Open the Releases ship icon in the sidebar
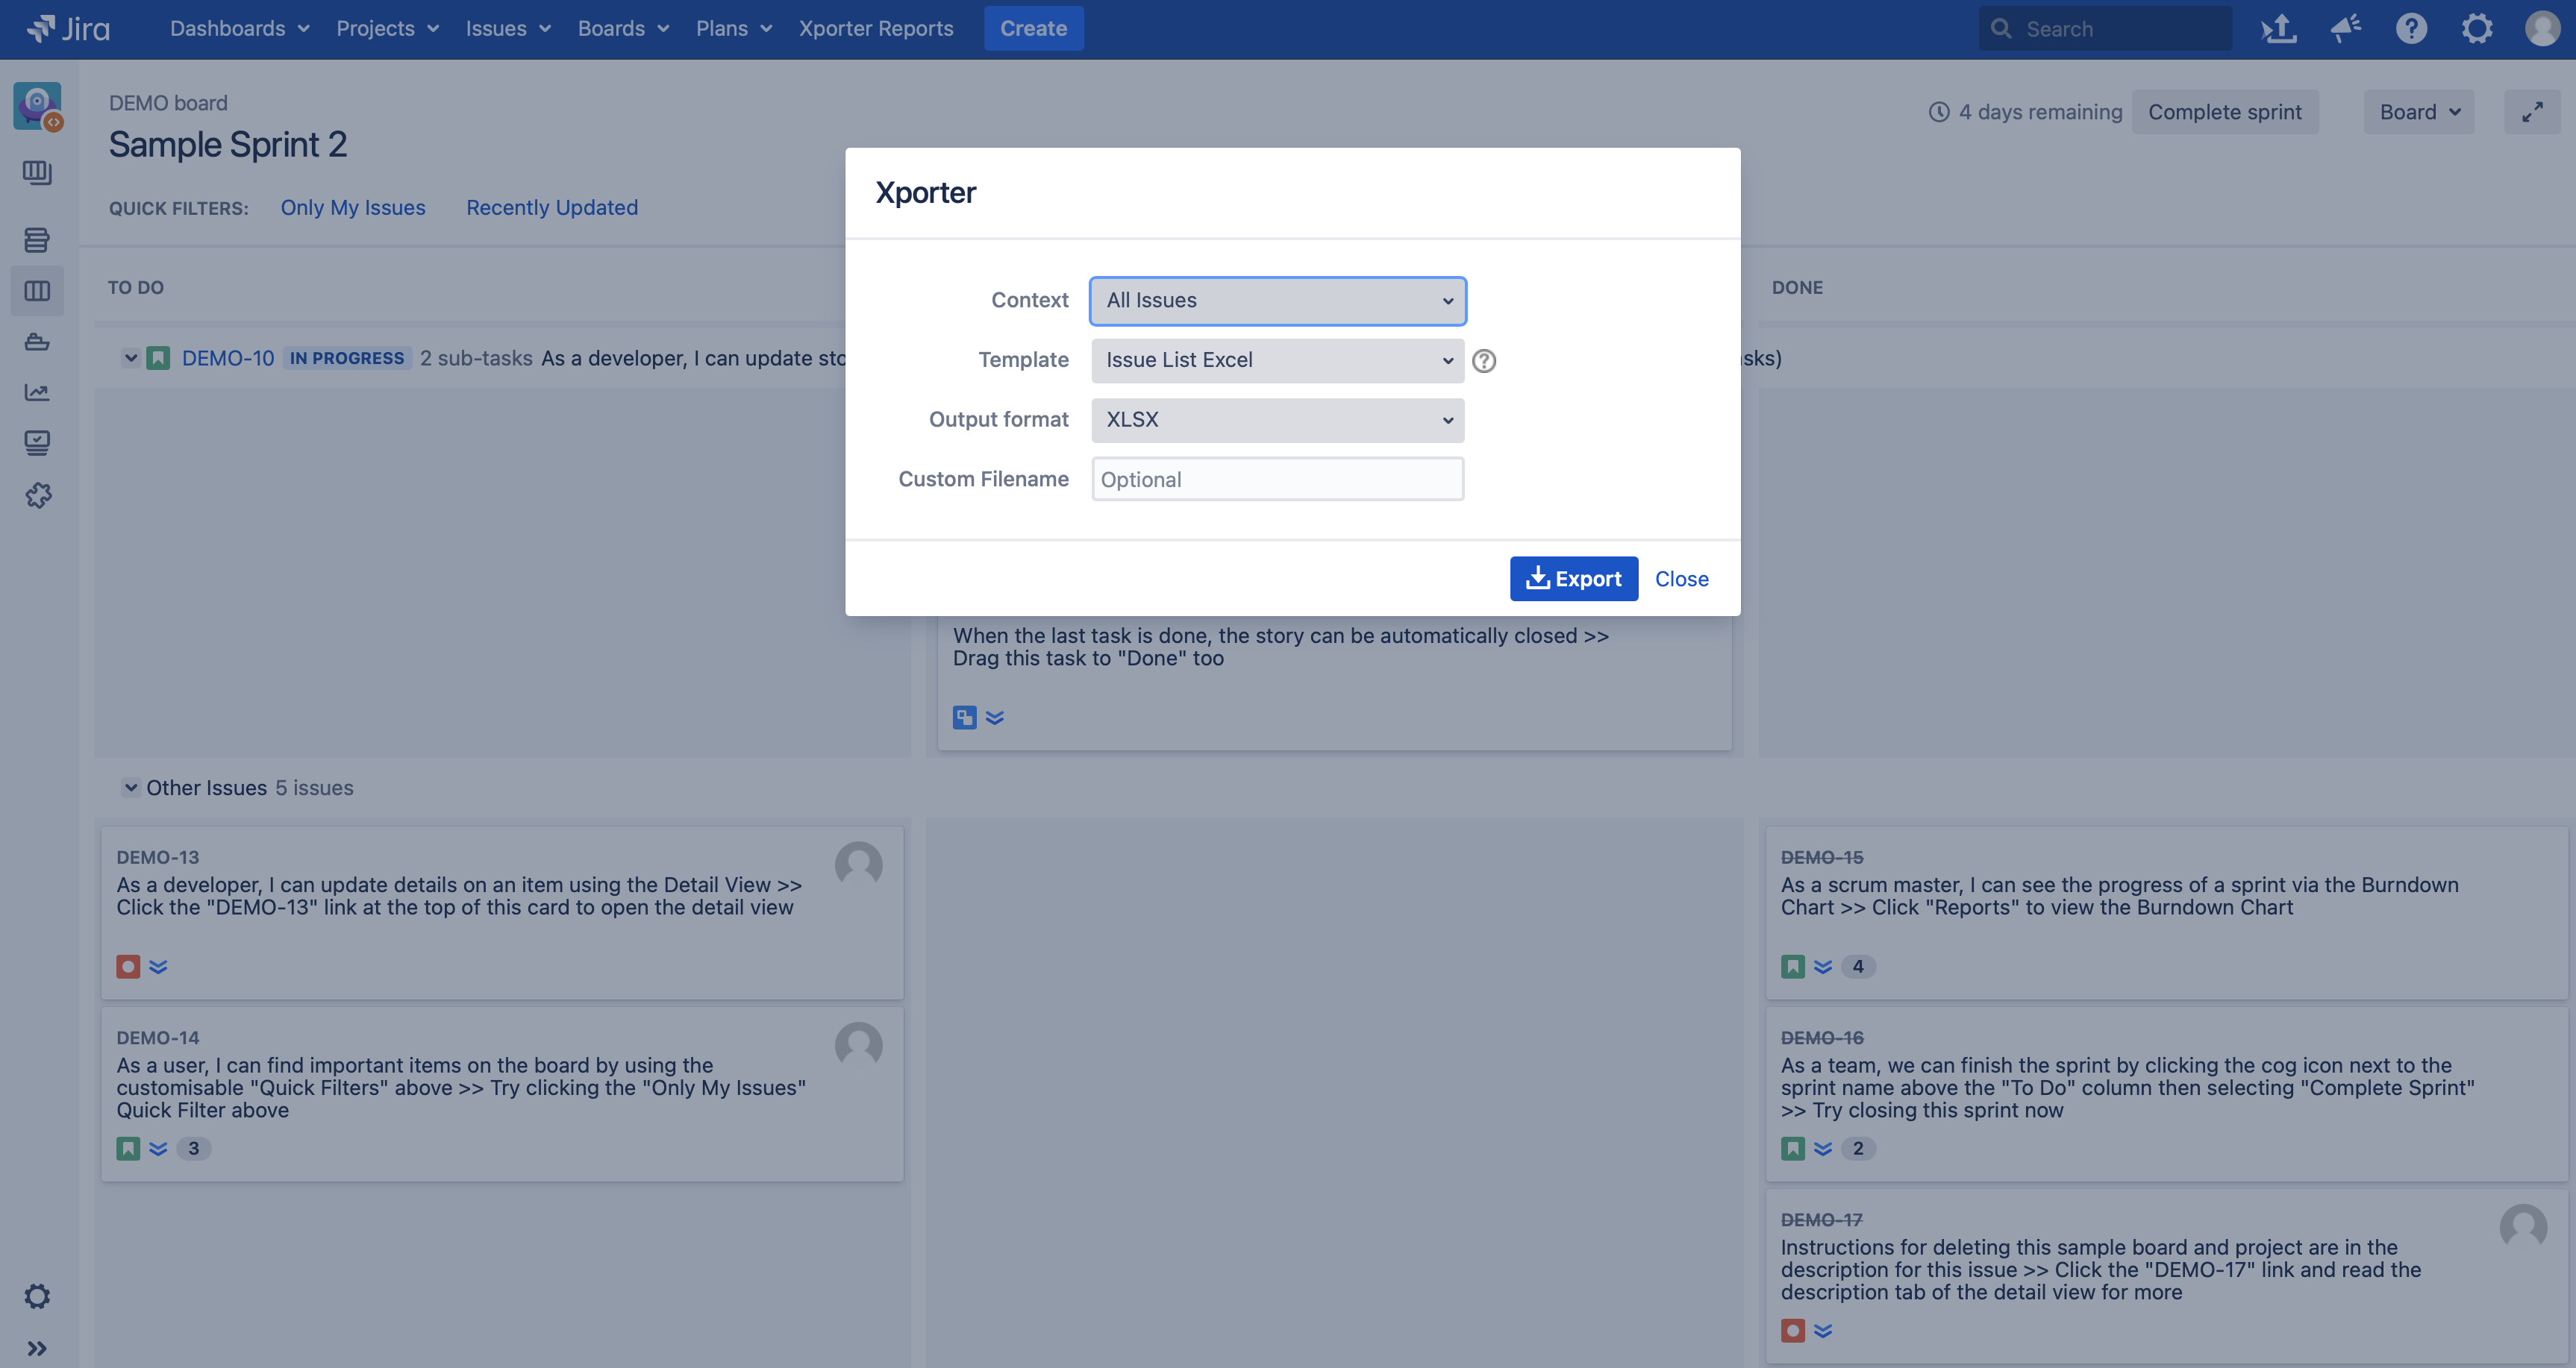 click(37, 342)
